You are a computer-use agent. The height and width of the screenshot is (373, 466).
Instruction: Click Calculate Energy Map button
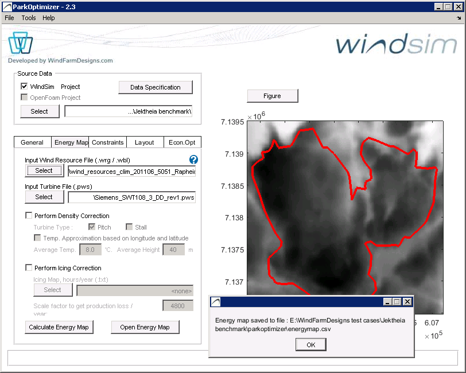[x=59, y=327]
